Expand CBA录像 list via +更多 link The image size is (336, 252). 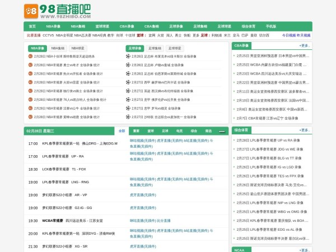304,46
